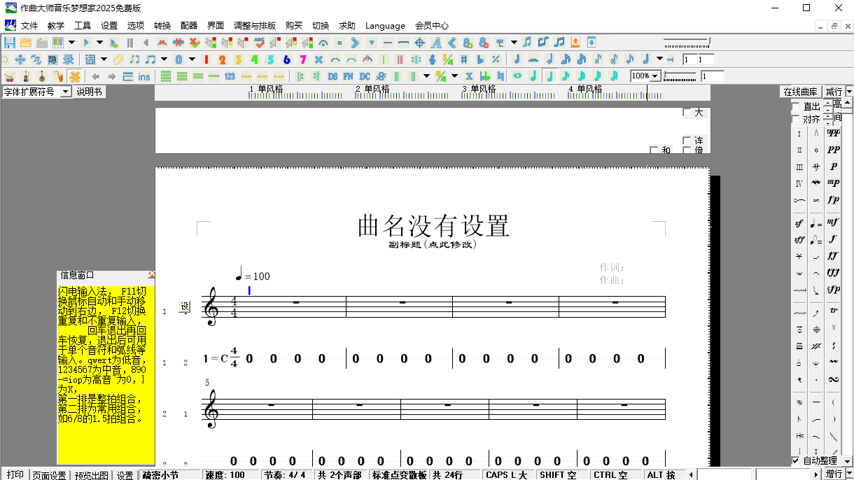Click the 在线曲库 online library button

802,91
